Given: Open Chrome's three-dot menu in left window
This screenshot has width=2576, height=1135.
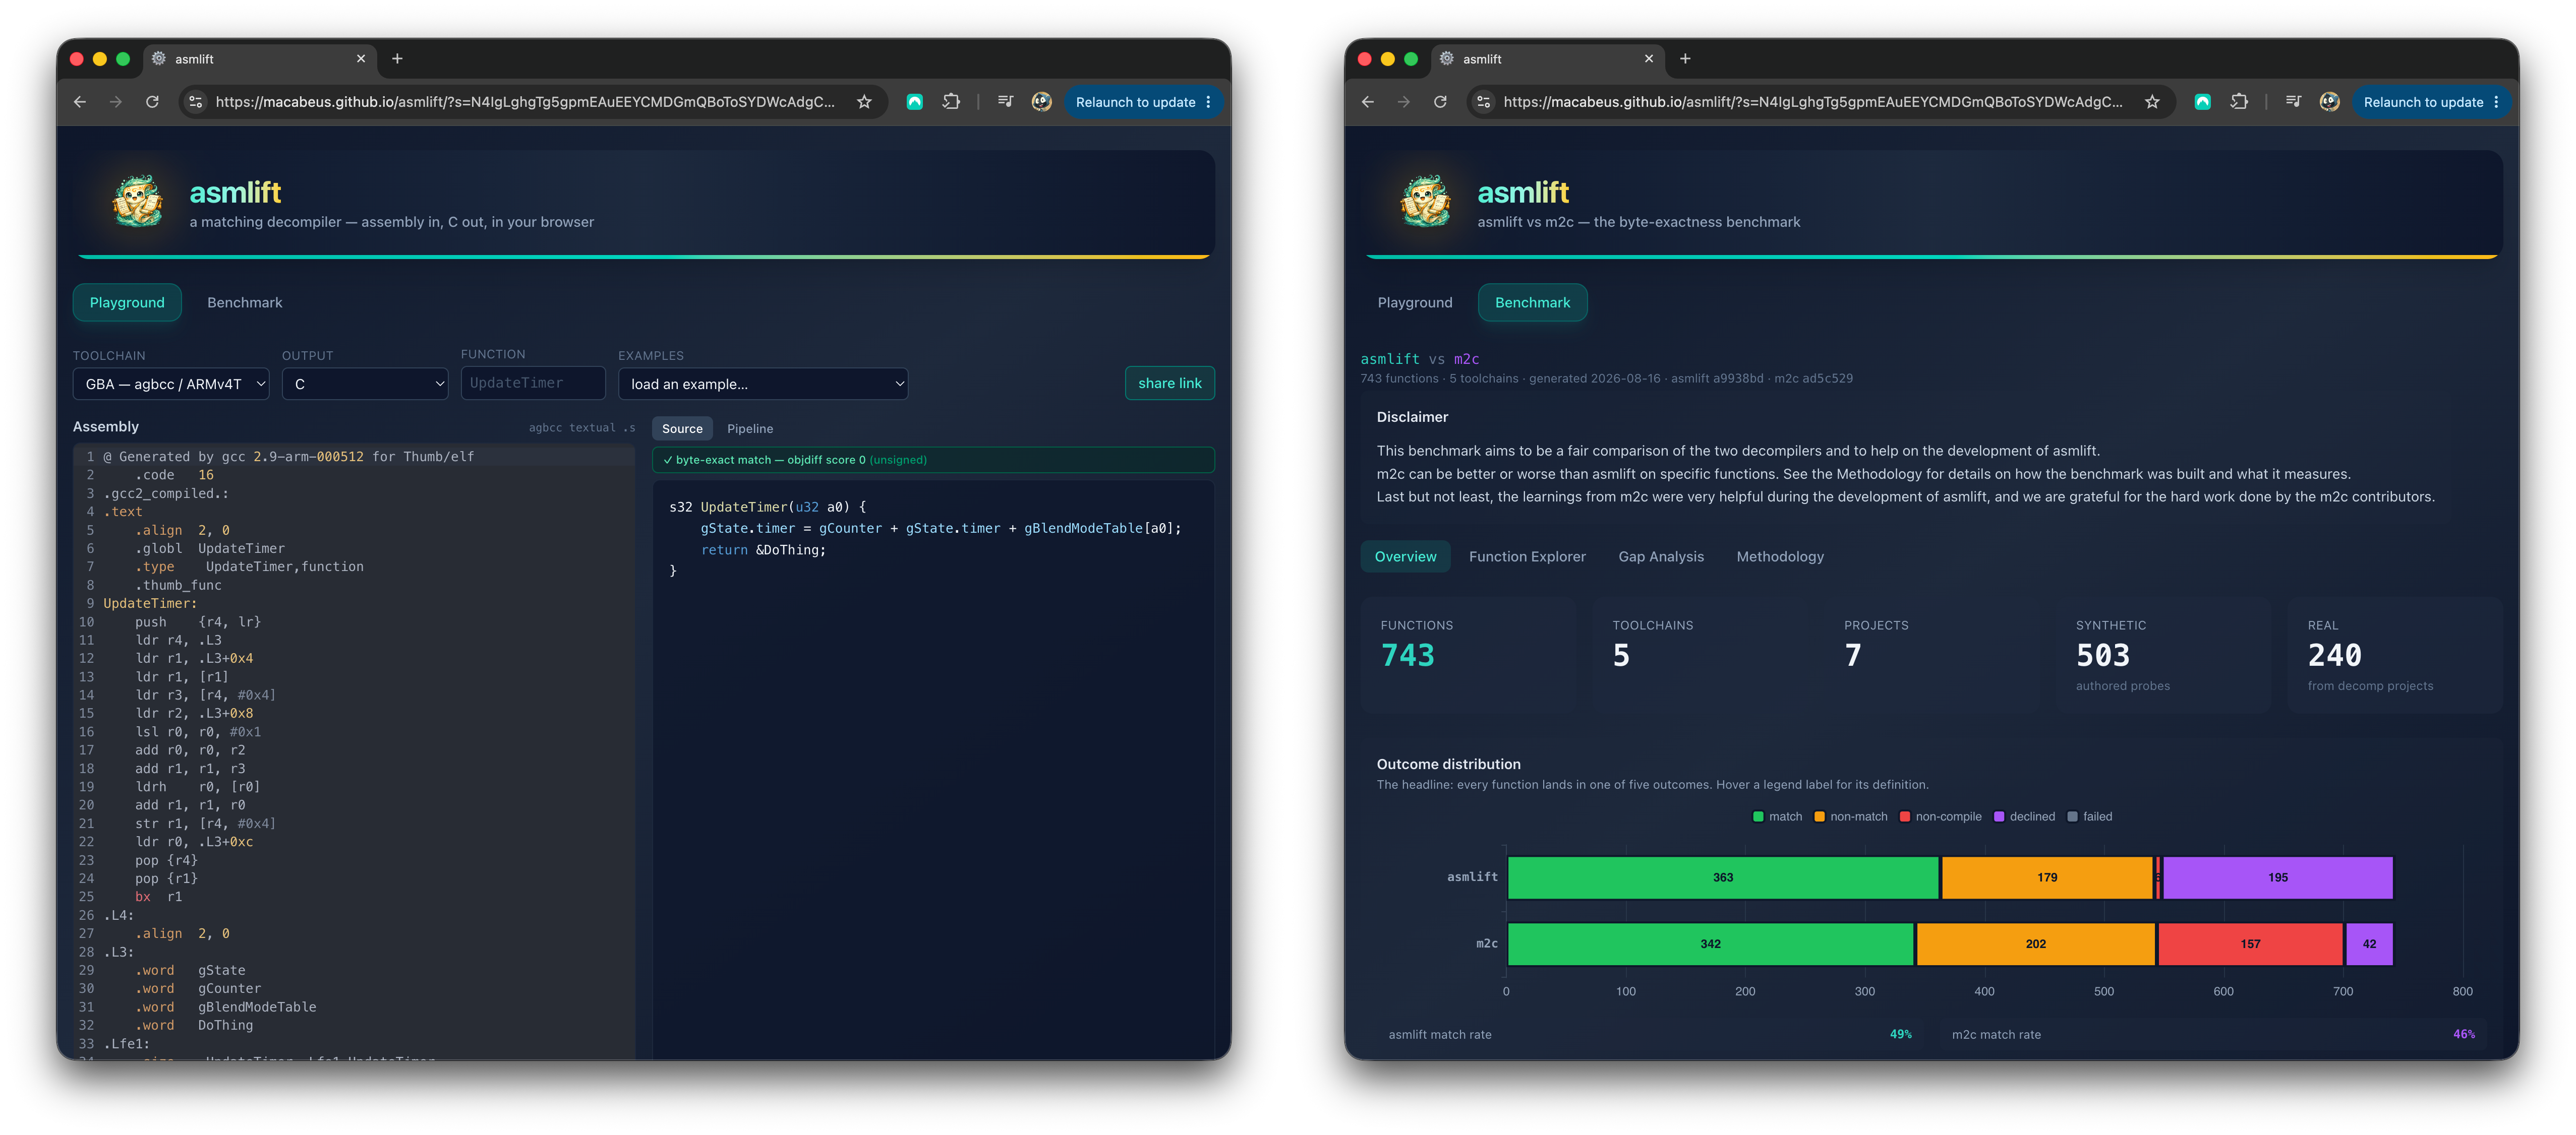Looking at the screenshot, I should tap(1209, 102).
